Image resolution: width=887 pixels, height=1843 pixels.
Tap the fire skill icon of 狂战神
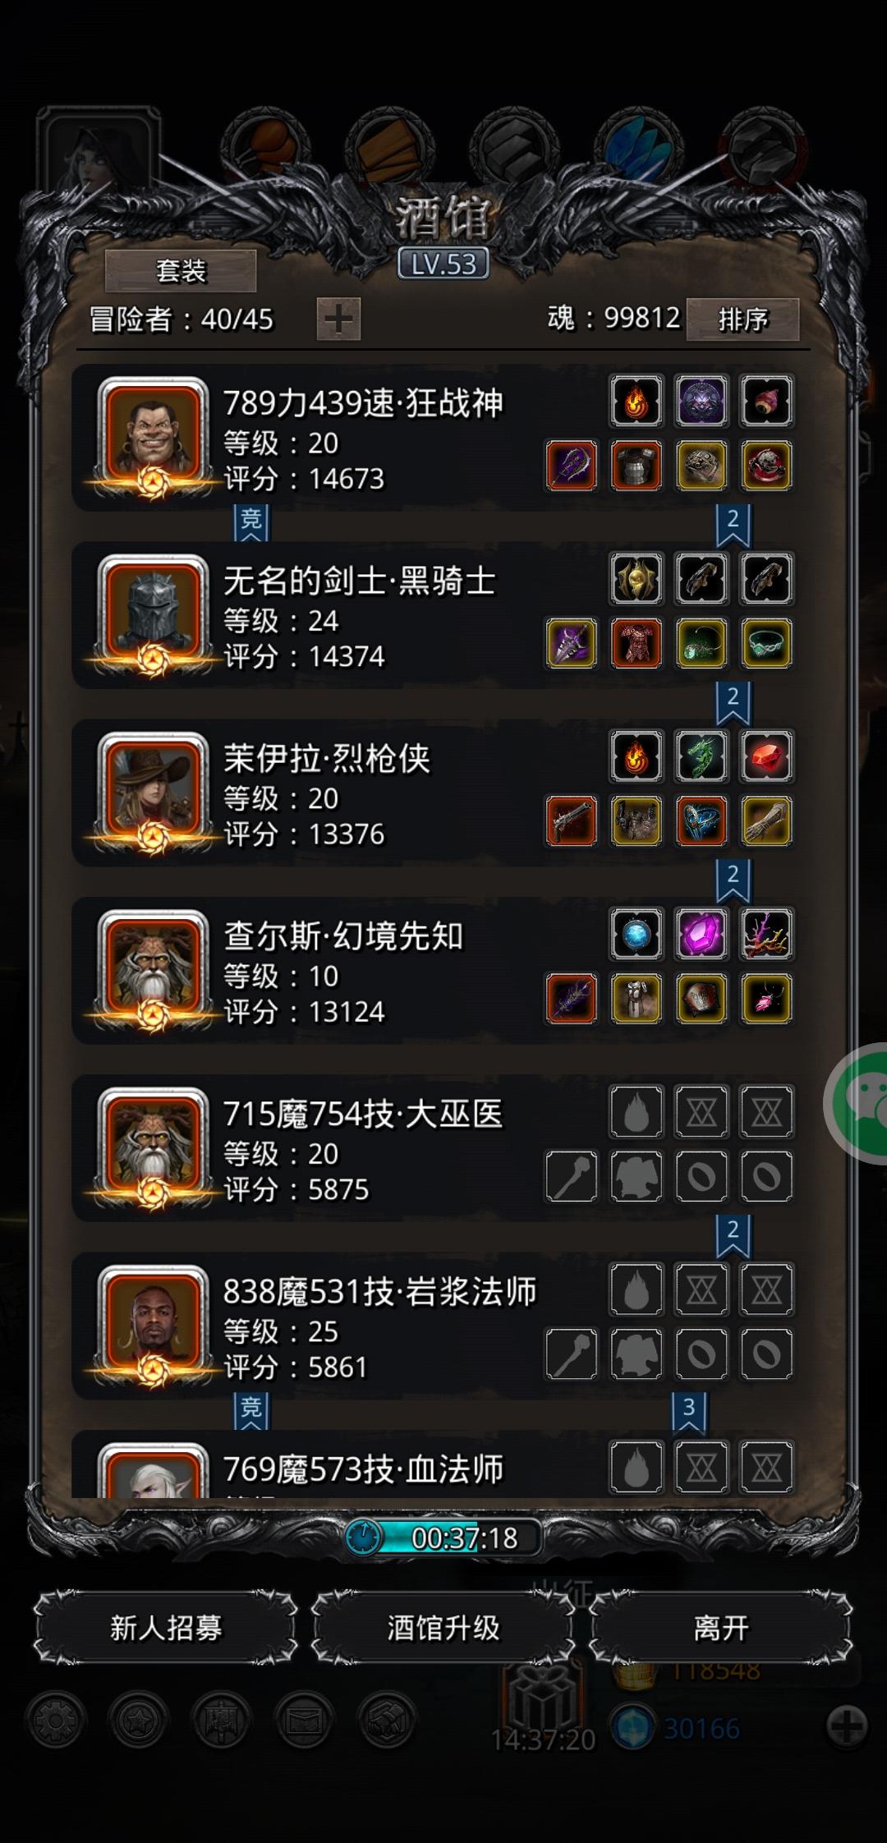[x=637, y=401]
